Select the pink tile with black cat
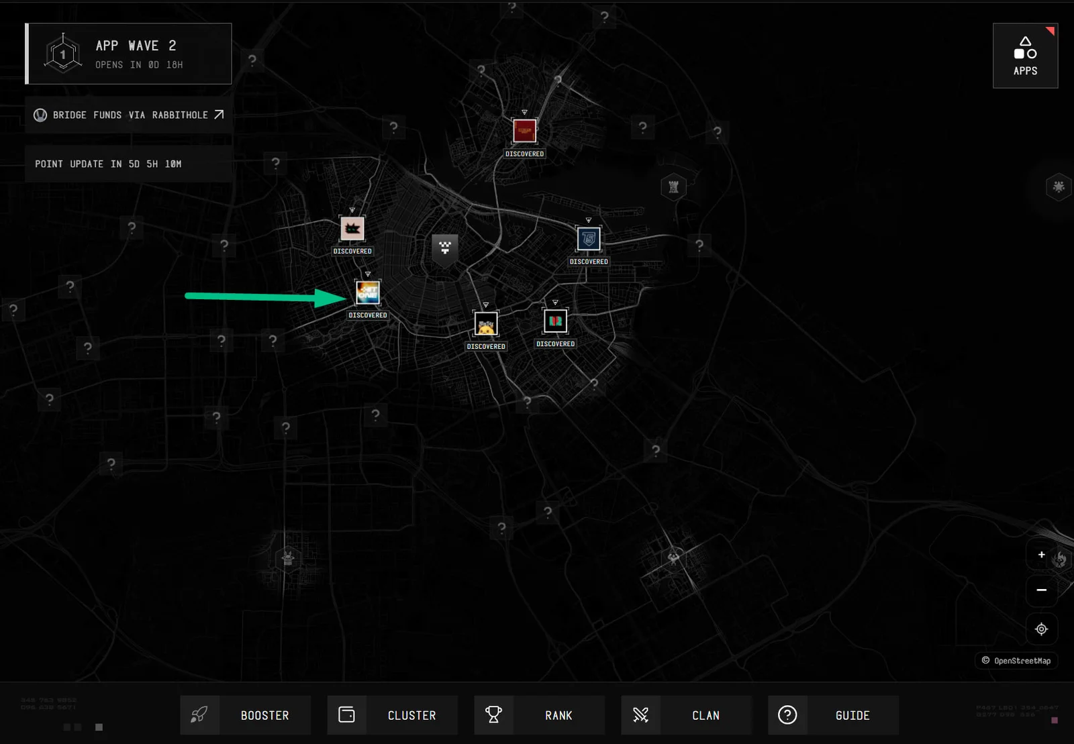1074x744 pixels. (352, 229)
